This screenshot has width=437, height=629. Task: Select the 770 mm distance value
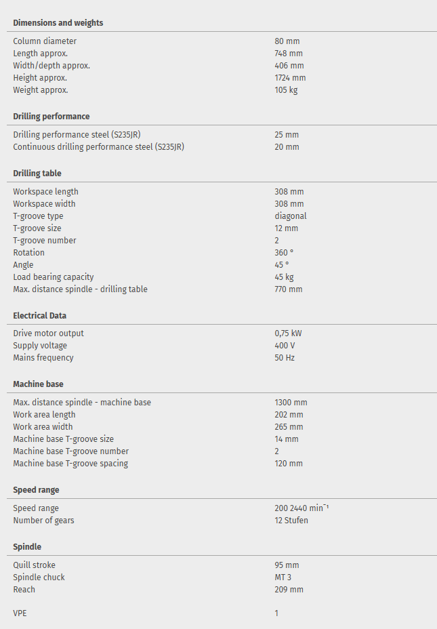coord(289,289)
